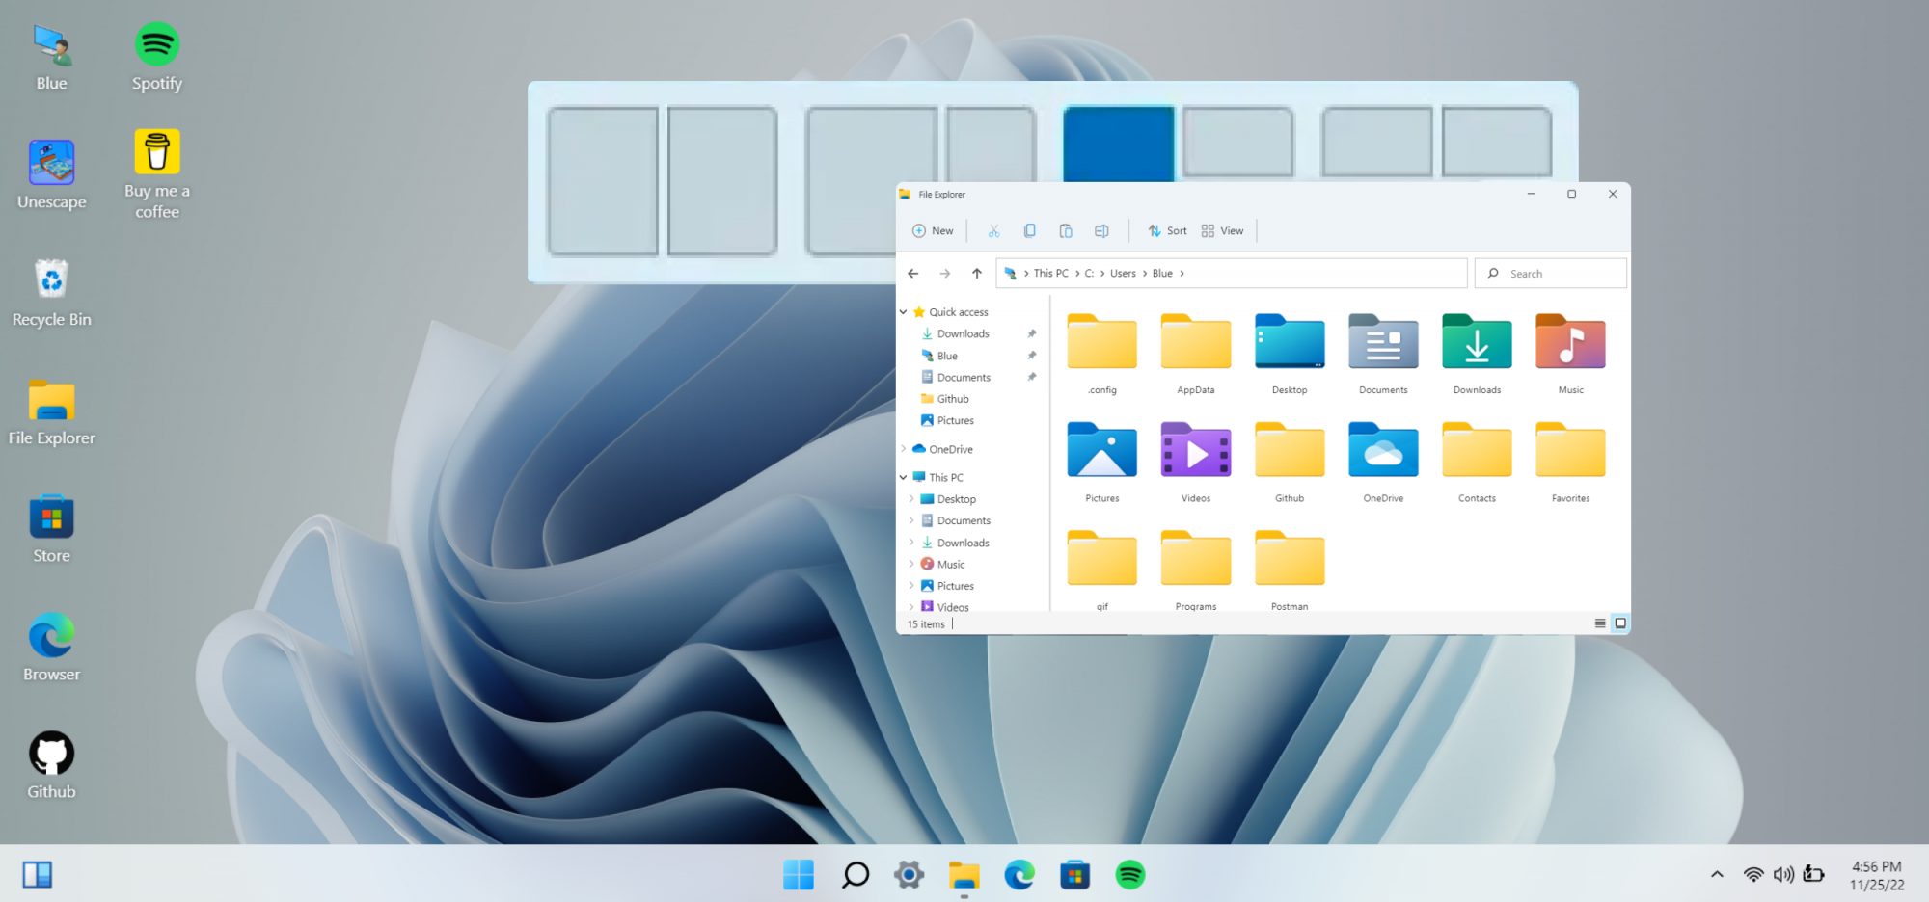Open the gif folder
1929x902 pixels.
(1102, 569)
